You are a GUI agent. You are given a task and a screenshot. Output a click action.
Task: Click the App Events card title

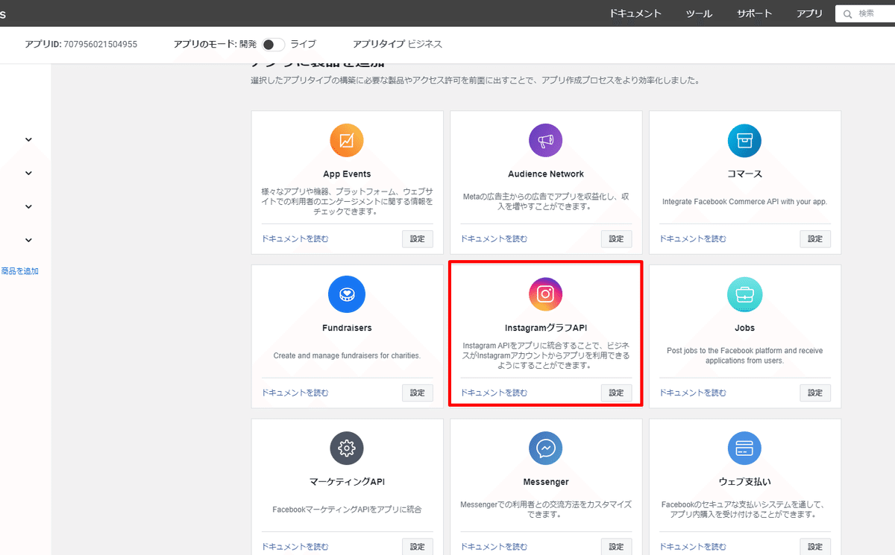pyautogui.click(x=347, y=174)
